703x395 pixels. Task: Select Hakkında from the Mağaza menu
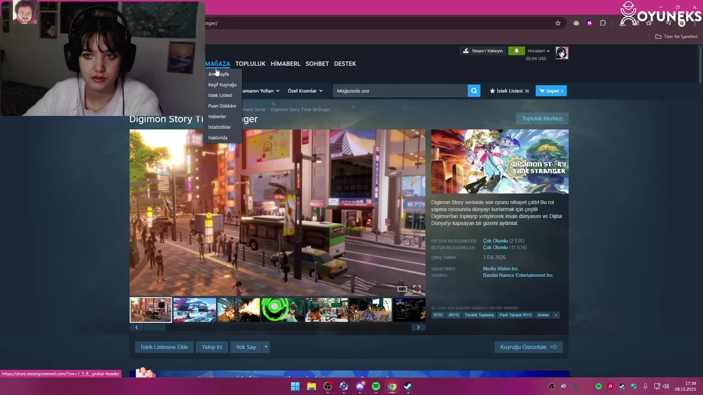pos(217,138)
